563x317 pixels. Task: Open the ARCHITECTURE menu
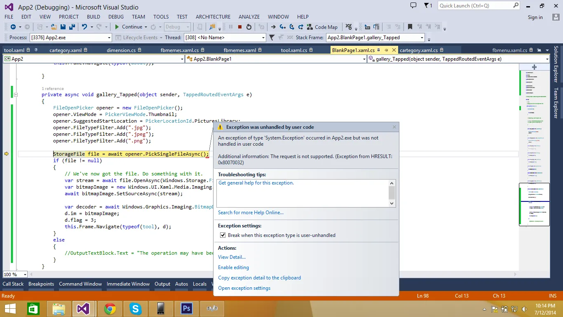click(213, 17)
